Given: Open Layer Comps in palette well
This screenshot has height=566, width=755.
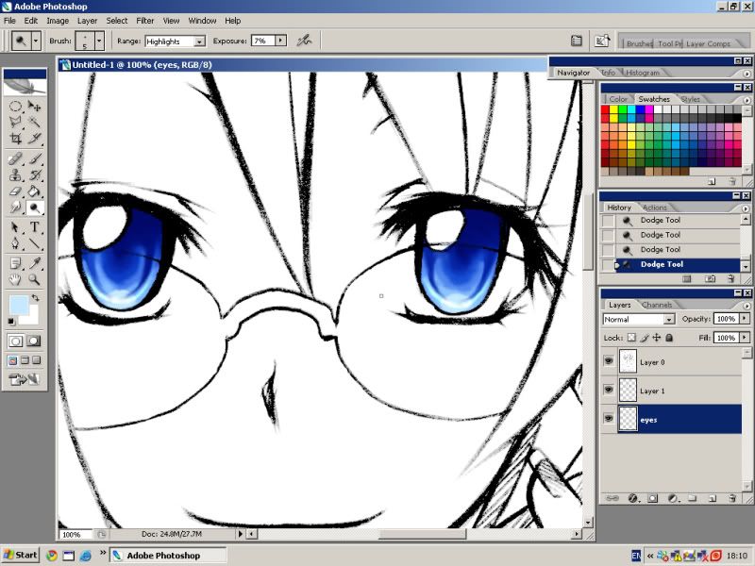Looking at the screenshot, I should pyautogui.click(x=709, y=43).
